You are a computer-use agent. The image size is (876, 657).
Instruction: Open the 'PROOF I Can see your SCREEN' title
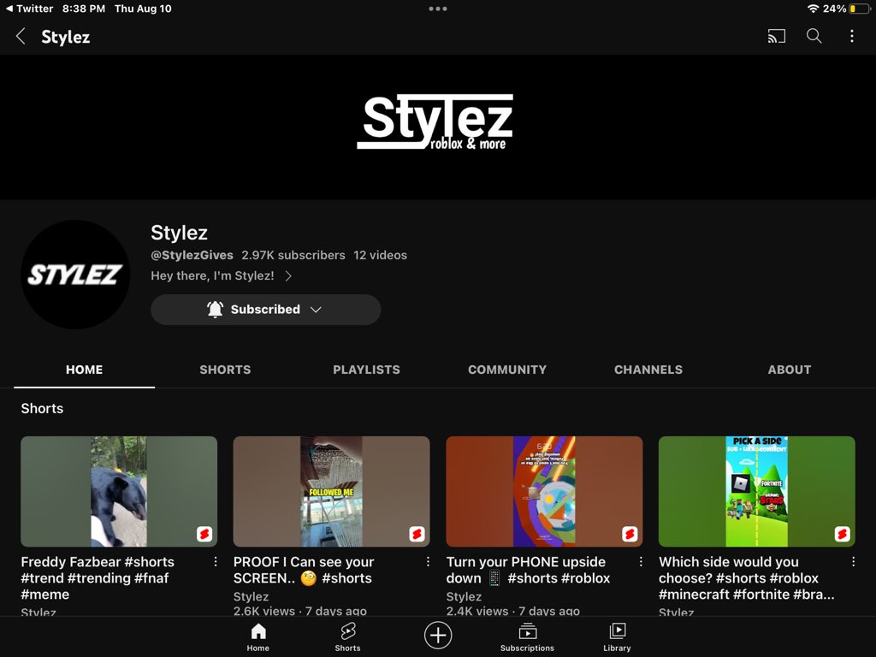tap(304, 570)
